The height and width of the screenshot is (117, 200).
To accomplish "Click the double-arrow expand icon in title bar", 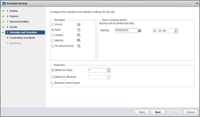I will 197,3.
